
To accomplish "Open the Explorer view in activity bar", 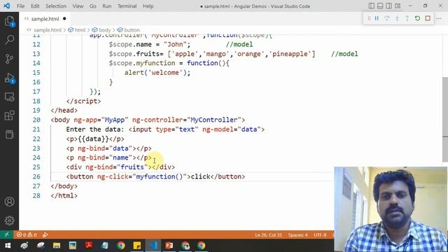I will click(9, 21).
